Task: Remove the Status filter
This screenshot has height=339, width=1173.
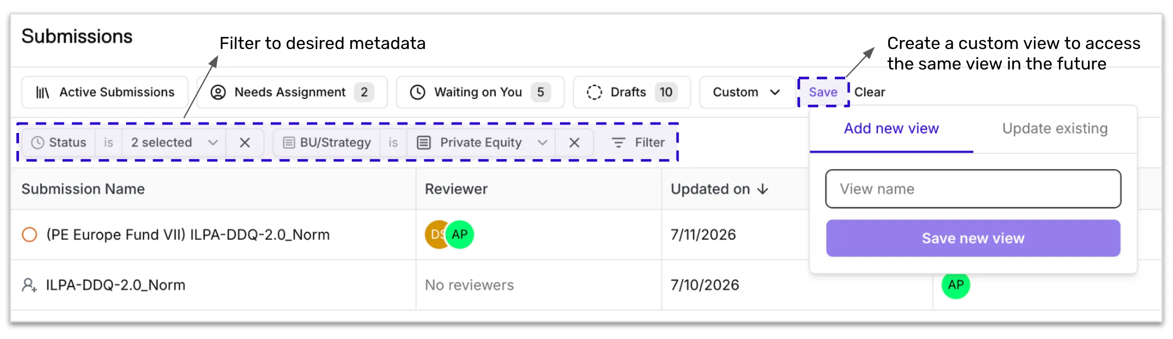Action: (245, 143)
